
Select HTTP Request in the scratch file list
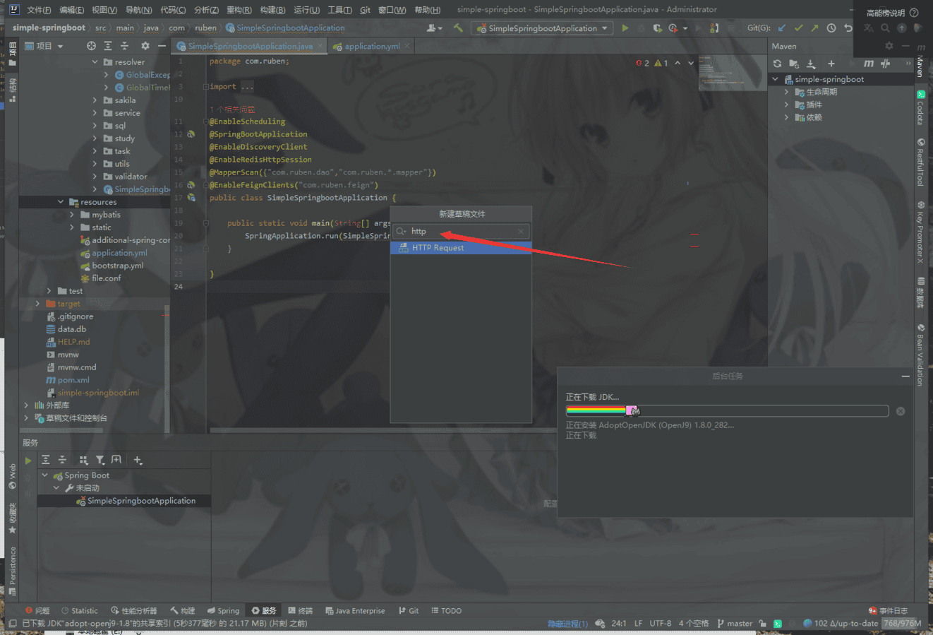[x=438, y=248]
